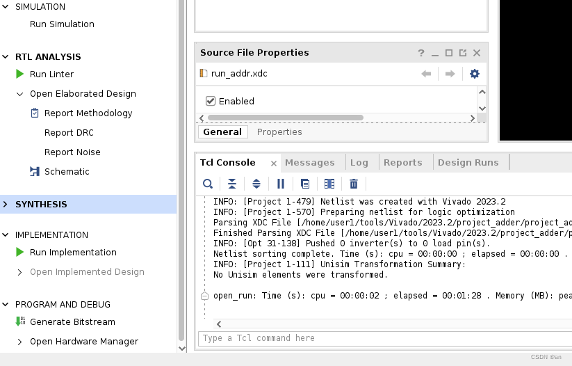
Task: Collapse the SIMULATION section
Action: (5, 6)
